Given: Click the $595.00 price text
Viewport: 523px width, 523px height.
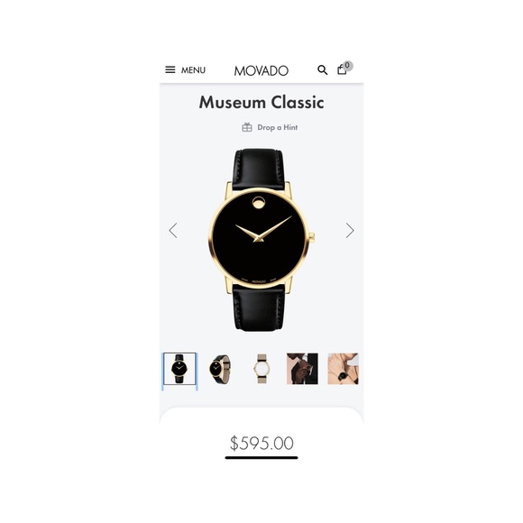Looking at the screenshot, I should (261, 443).
